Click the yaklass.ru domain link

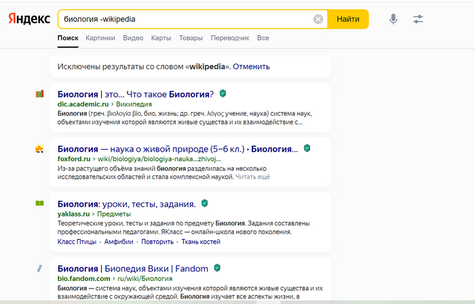73,214
